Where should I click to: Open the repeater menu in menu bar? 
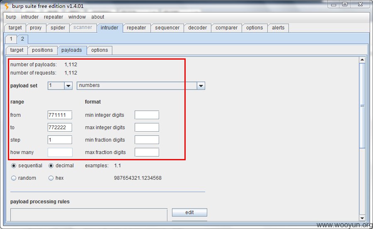click(x=53, y=17)
